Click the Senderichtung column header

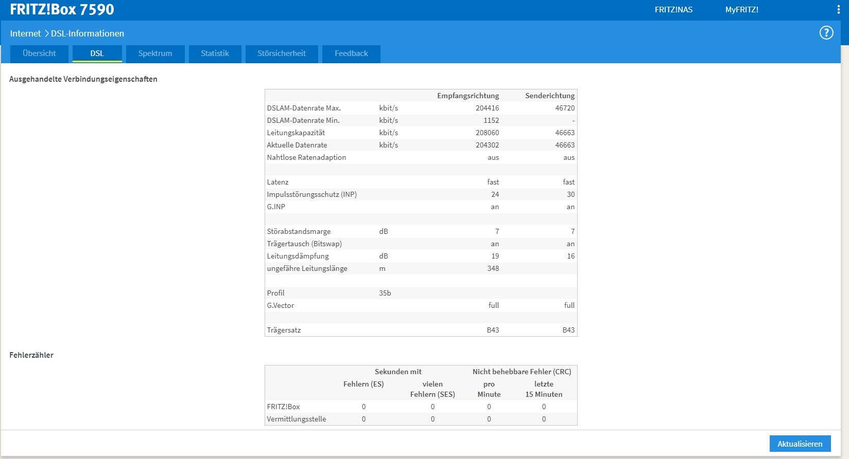pyautogui.click(x=550, y=96)
